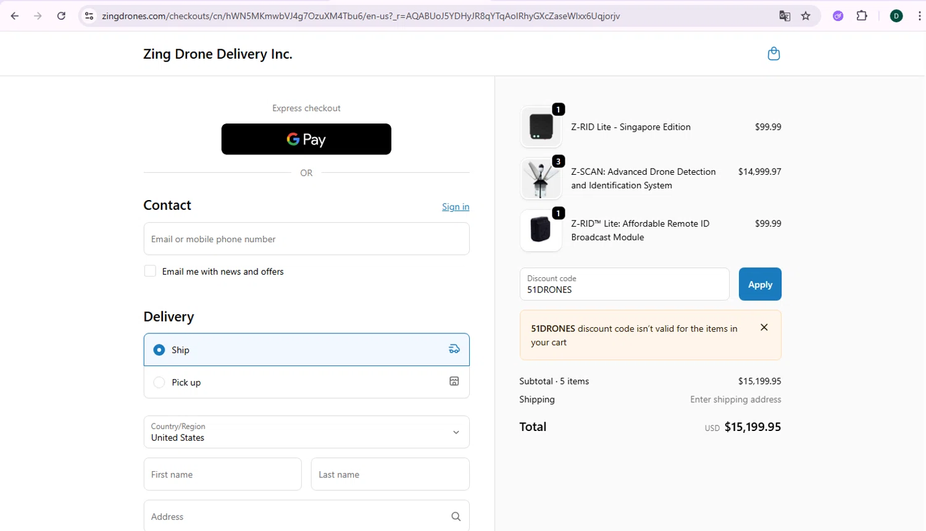Open the Z-RID Lite Singapore Edition thumbnail

[541, 127]
